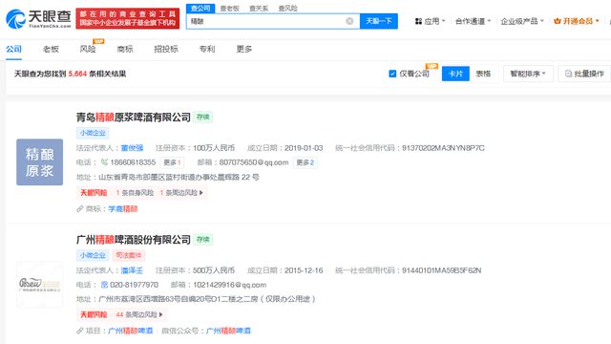The image size is (611, 344).
Task: Click the phone icon next to 18660618355
Action: [104, 161]
